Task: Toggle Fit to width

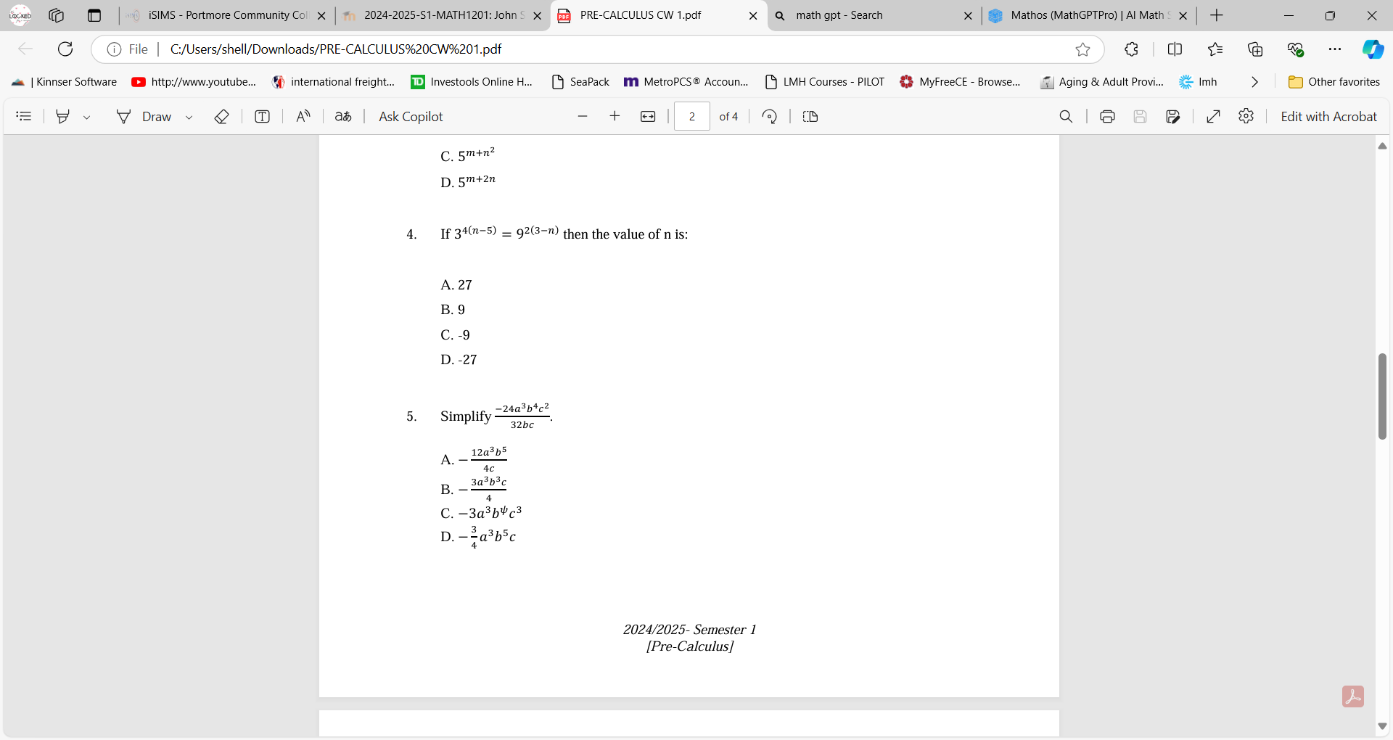Action: [648, 116]
